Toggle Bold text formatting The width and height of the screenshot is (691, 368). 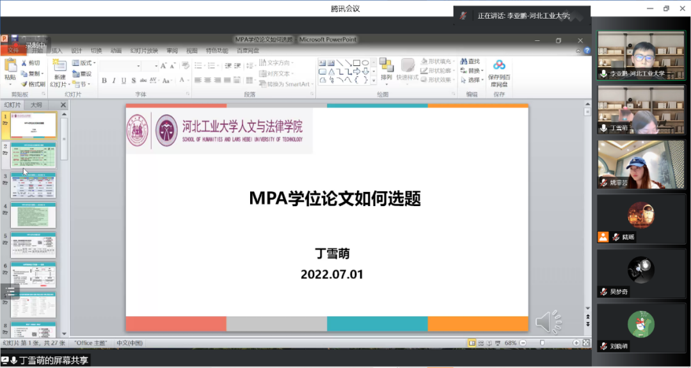click(x=104, y=81)
